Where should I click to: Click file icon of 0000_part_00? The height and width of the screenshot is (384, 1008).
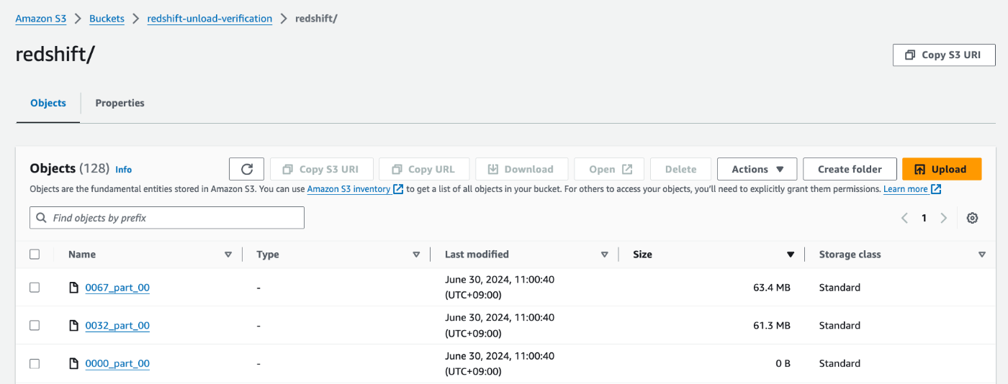(x=73, y=364)
